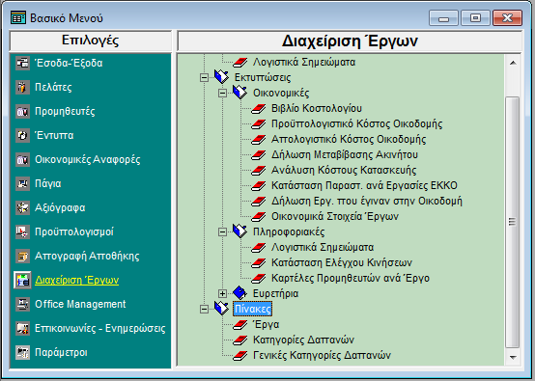
Task: Click the Έσοδα-Έξοδα sidebar icon
Action: (22, 63)
